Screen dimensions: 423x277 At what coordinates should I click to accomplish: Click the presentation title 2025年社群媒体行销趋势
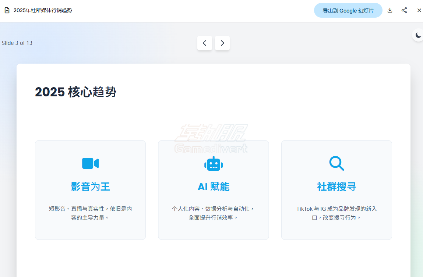(42, 10)
